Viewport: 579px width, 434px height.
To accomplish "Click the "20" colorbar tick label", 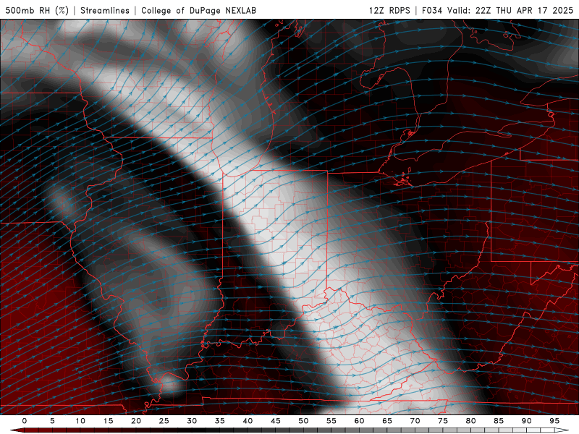I will [136, 421].
